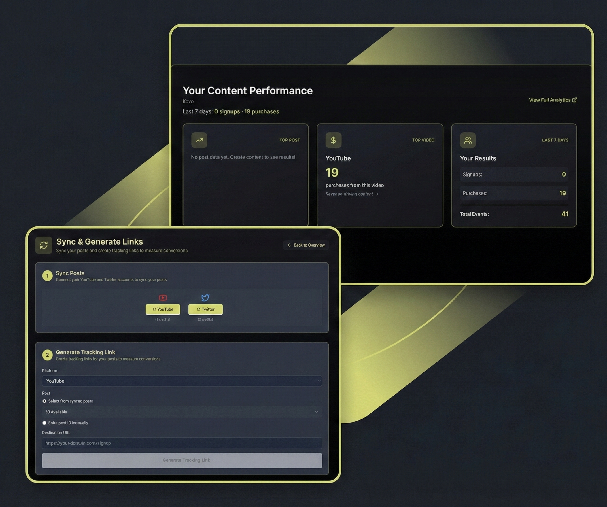Screen dimensions: 607x507
Task: Click the users icon on the Last 7 Days card
Action: click(468, 140)
